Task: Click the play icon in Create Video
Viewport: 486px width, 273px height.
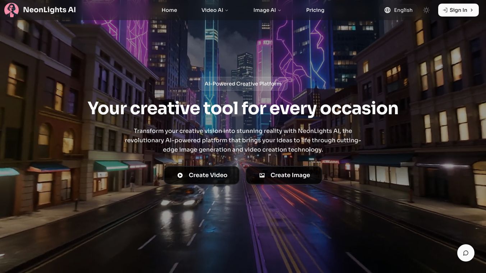Action: 180,175
